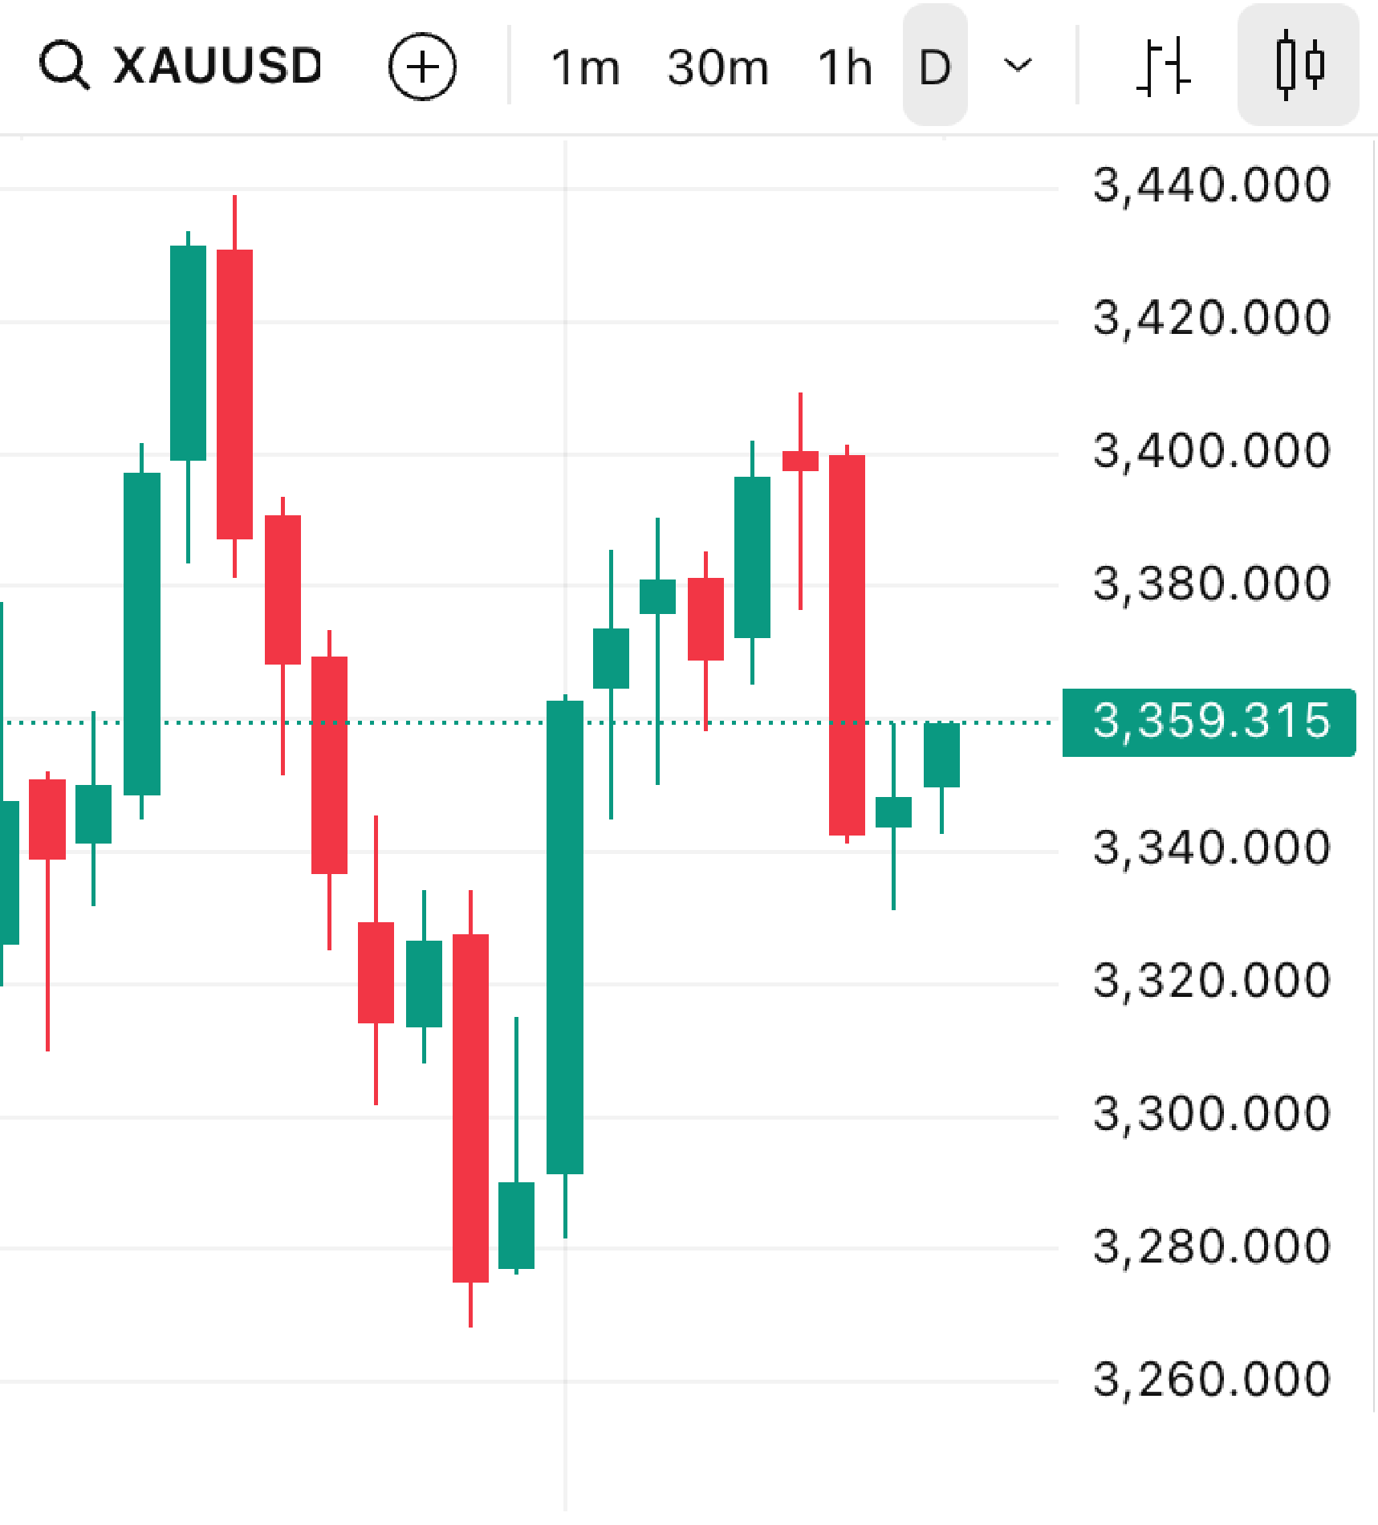Viewport: 1378px width, 1525px height.
Task: Select the 30m timeframe
Action: (x=717, y=67)
